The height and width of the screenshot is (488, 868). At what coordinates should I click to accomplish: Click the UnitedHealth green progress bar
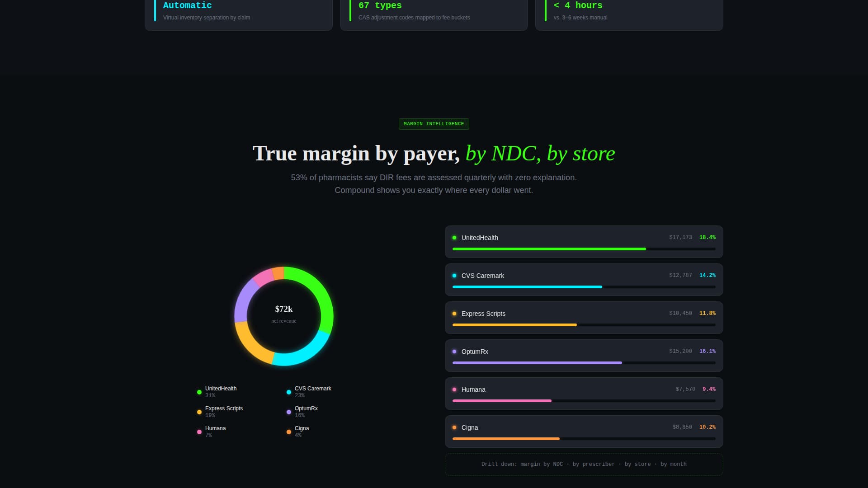click(549, 249)
